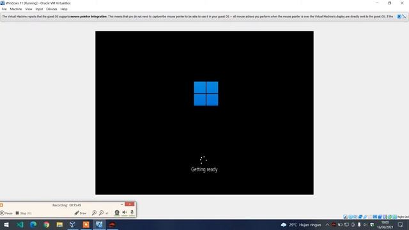
Task: Toggle system audio speaker in recorder
Action: click(125, 213)
